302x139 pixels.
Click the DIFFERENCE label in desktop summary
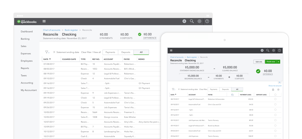click(150, 38)
